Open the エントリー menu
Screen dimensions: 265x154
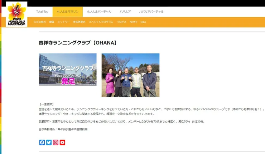pyautogui.click(x=64, y=22)
